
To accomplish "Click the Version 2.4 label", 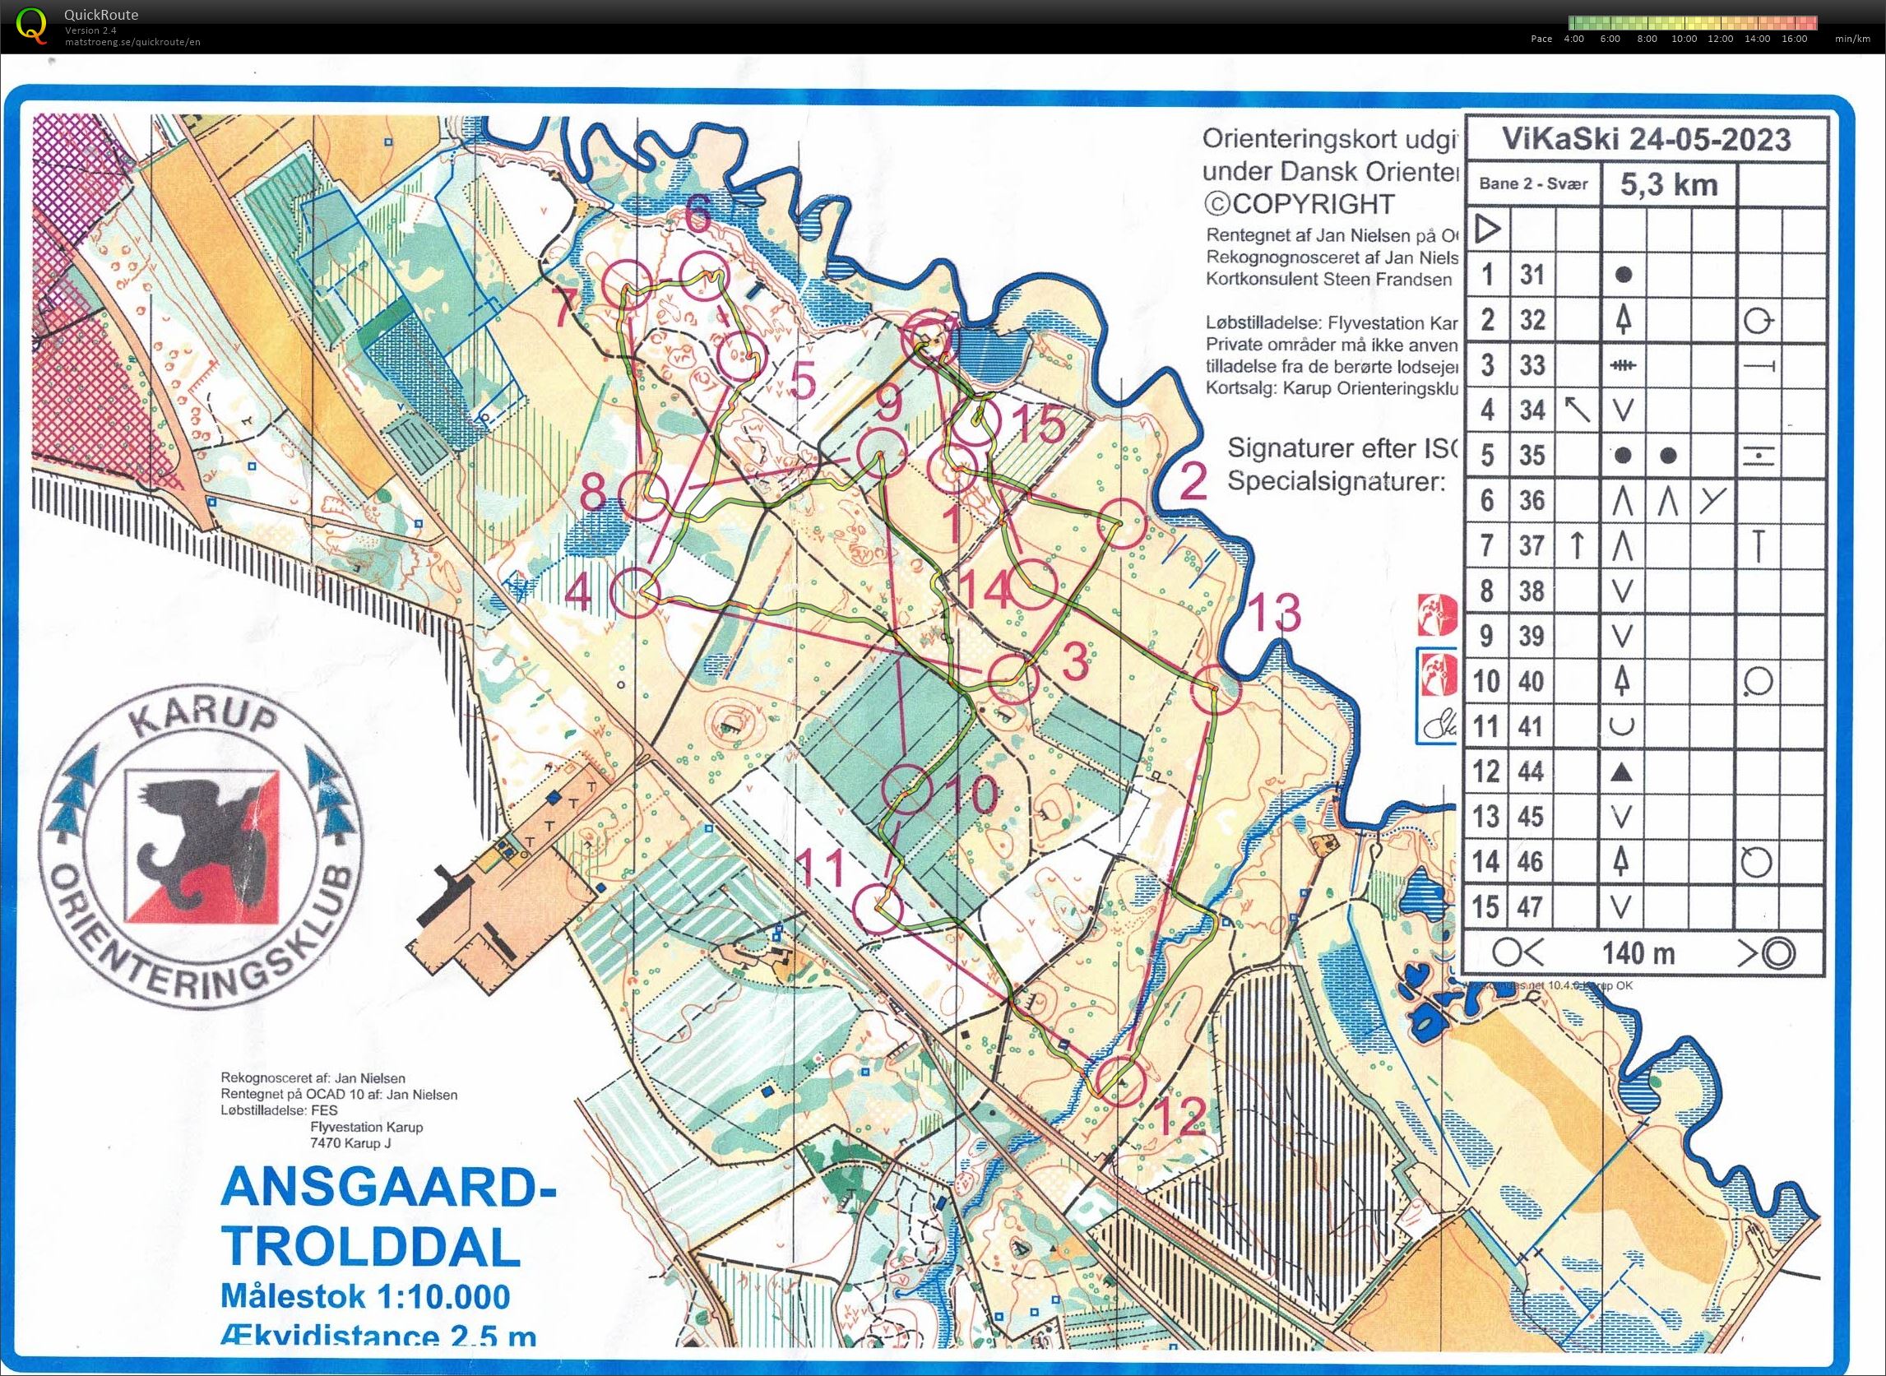I will click(90, 30).
